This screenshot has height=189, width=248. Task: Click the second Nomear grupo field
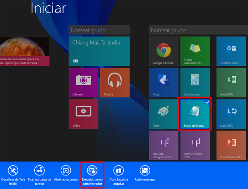click(198, 30)
